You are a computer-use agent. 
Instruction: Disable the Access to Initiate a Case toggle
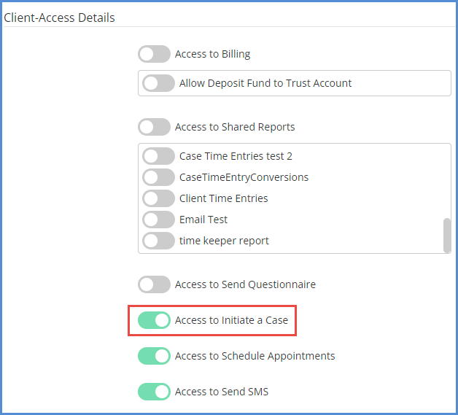(x=154, y=320)
